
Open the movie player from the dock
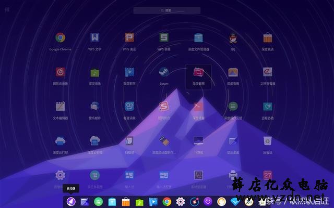[x=153, y=202]
